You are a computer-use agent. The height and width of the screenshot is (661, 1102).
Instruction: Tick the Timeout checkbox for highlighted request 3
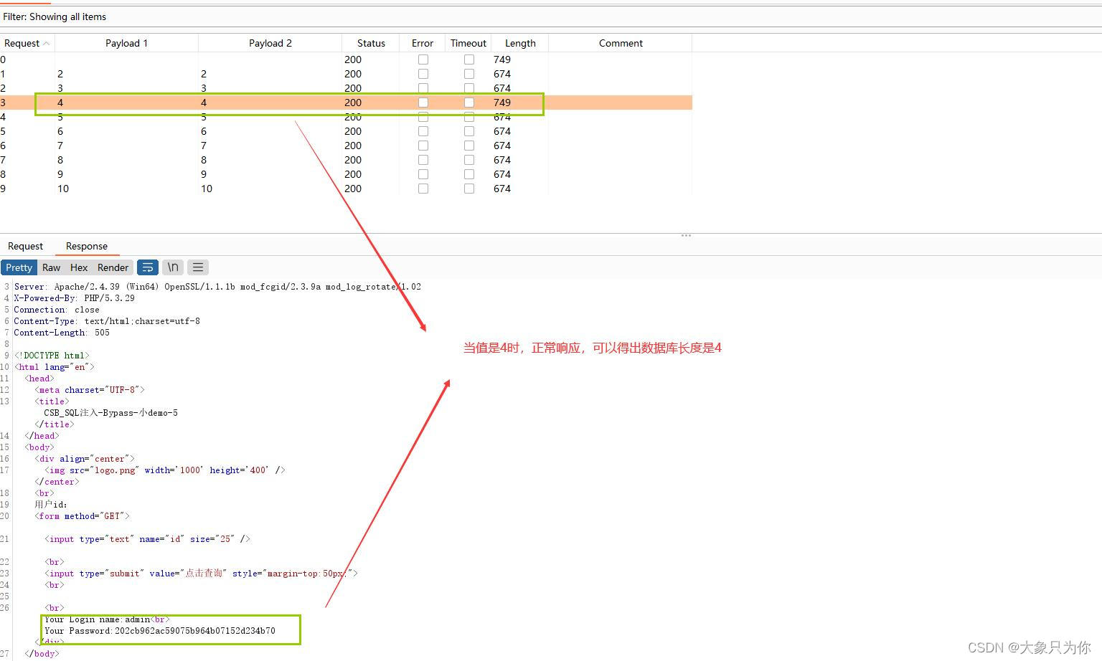click(x=469, y=103)
